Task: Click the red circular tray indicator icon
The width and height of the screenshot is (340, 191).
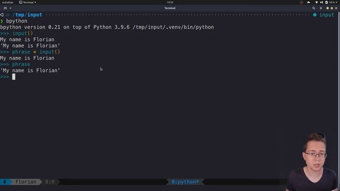Action: (302, 2)
